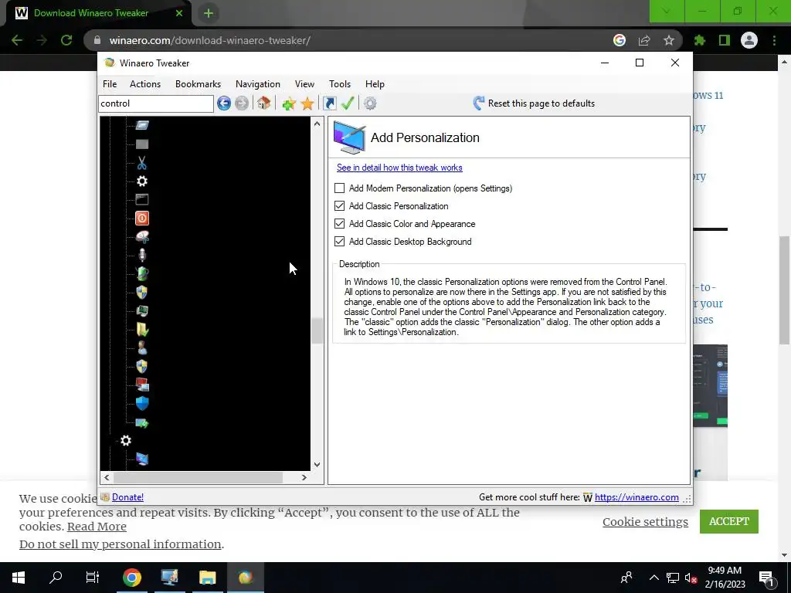Select the computer monitor icon below first shield
Screen dimensions: 791x593
pyautogui.click(x=142, y=310)
